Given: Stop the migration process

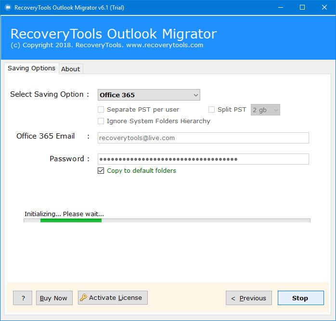Looking at the screenshot, I should click(x=301, y=298).
